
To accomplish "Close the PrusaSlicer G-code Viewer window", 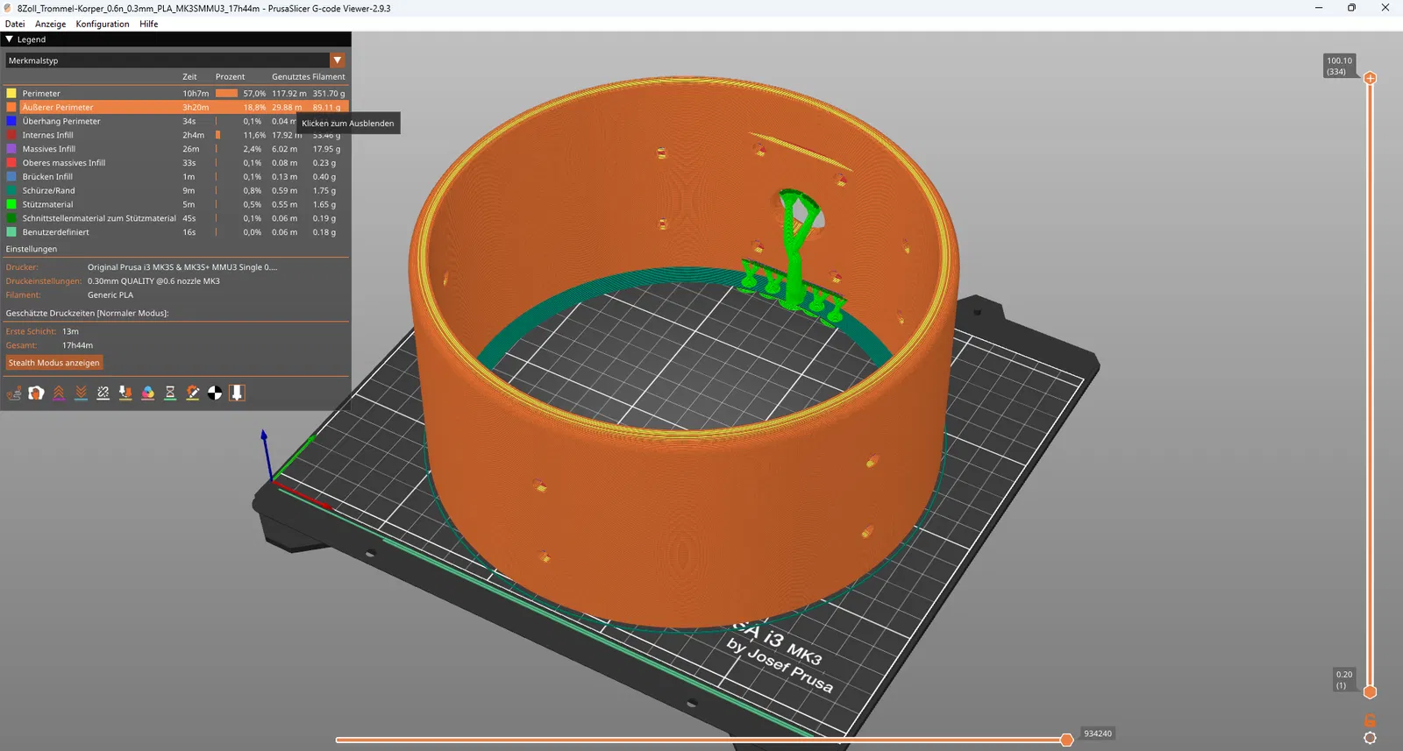I will (x=1385, y=8).
